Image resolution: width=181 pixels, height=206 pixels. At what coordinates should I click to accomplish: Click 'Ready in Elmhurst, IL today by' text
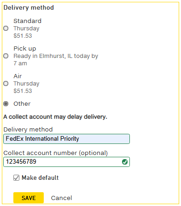tap(56, 56)
